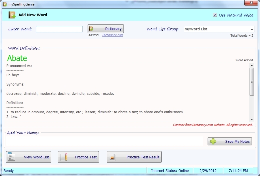This screenshot has width=260, height=176.
Task: Open Practice Test Result via its label
Action: point(143,157)
